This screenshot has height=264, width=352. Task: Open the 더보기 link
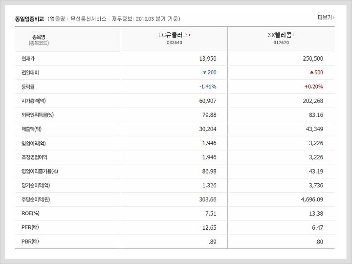click(x=326, y=17)
